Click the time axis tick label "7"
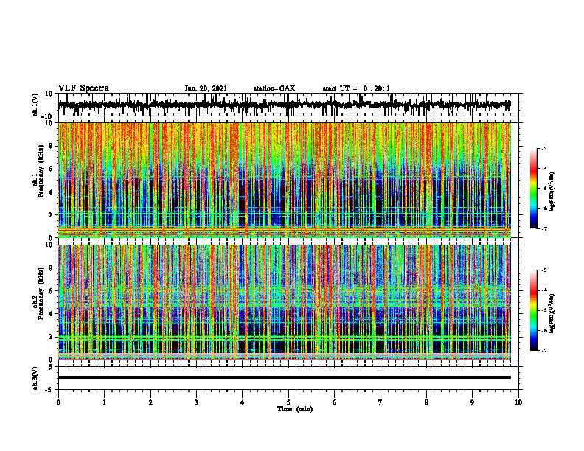This screenshot has height=451, width=584. pos(380,402)
